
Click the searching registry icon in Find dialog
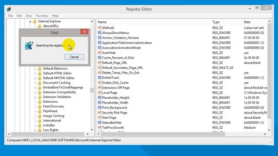pyautogui.click(x=29, y=45)
